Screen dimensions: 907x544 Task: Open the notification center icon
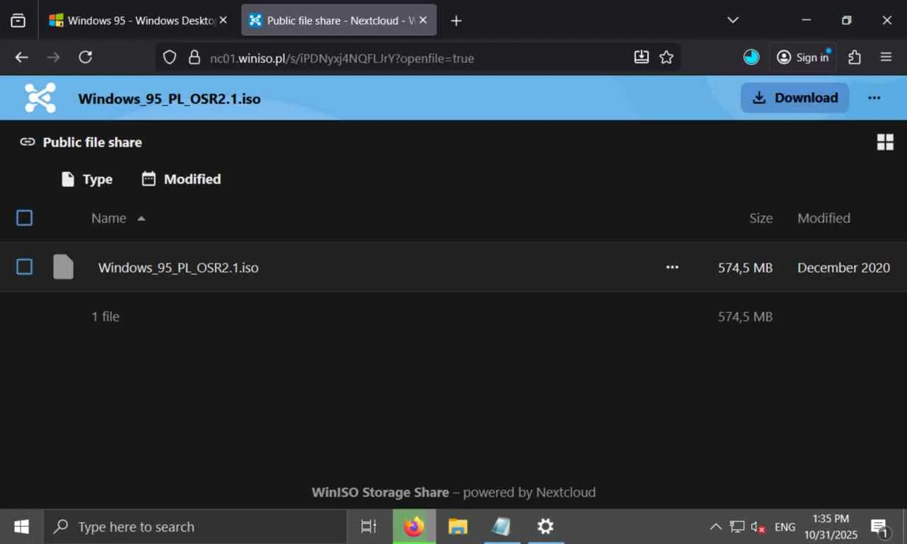tap(880, 527)
